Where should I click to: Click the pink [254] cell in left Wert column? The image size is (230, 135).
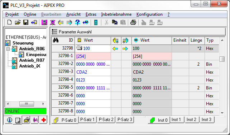pyautogui.click(x=93, y=56)
